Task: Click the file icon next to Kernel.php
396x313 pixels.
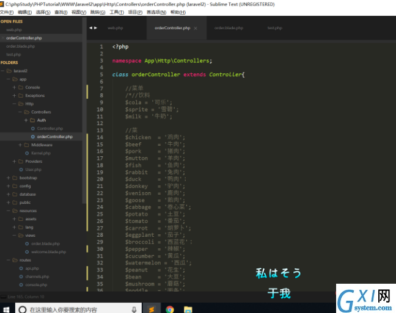Action: 27,153
